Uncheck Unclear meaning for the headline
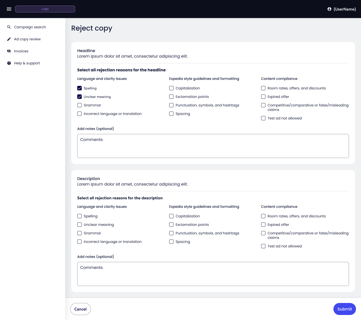Screen dimensions: 361x320 79,97
